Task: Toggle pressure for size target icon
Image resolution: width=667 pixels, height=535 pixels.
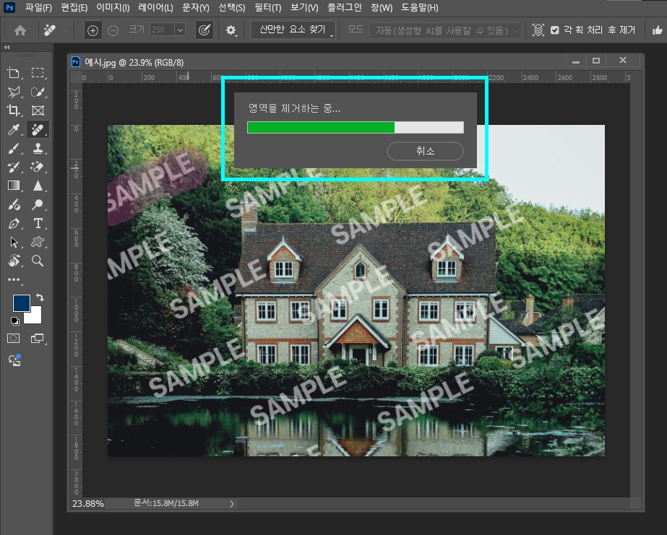Action: (x=205, y=30)
